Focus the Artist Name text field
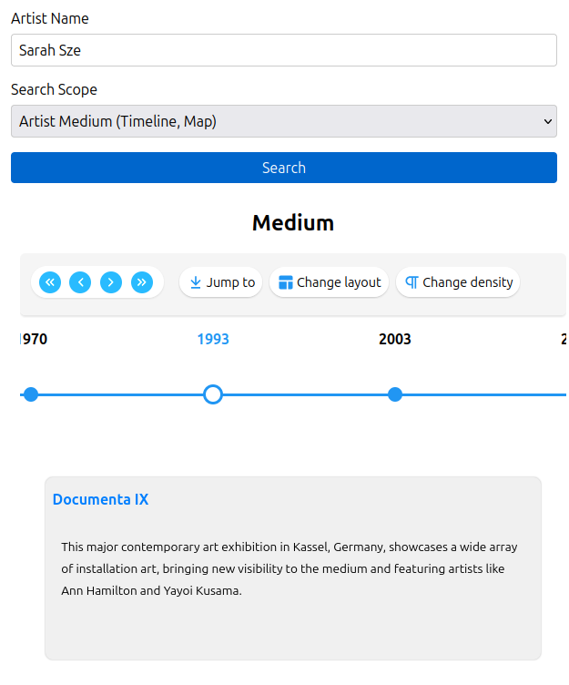Screen dimensions: 569x685 click(284, 50)
